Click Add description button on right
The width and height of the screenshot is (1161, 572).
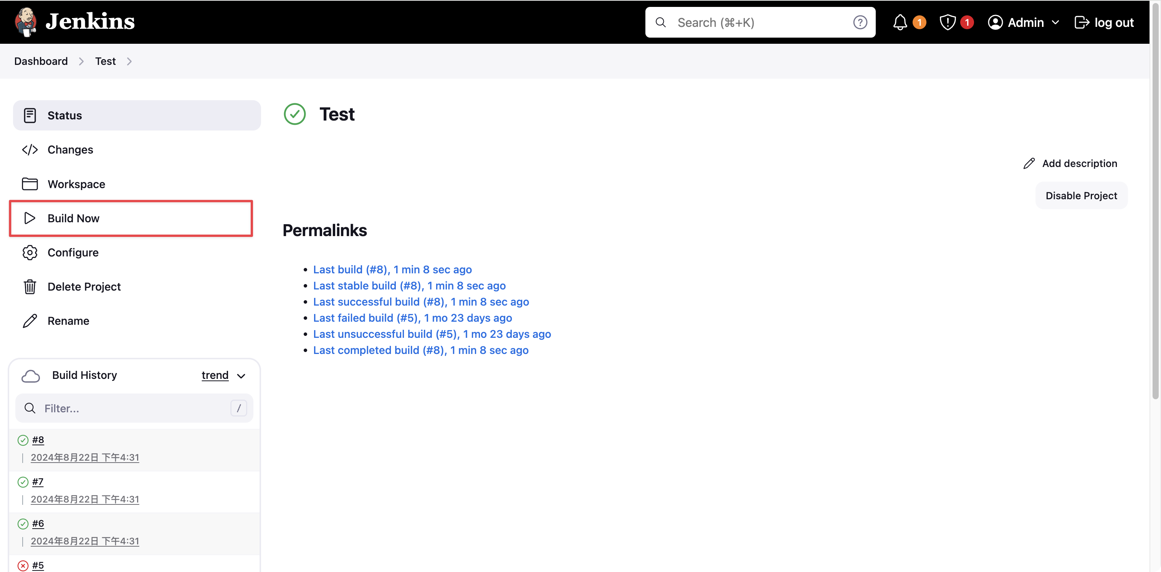(1072, 164)
